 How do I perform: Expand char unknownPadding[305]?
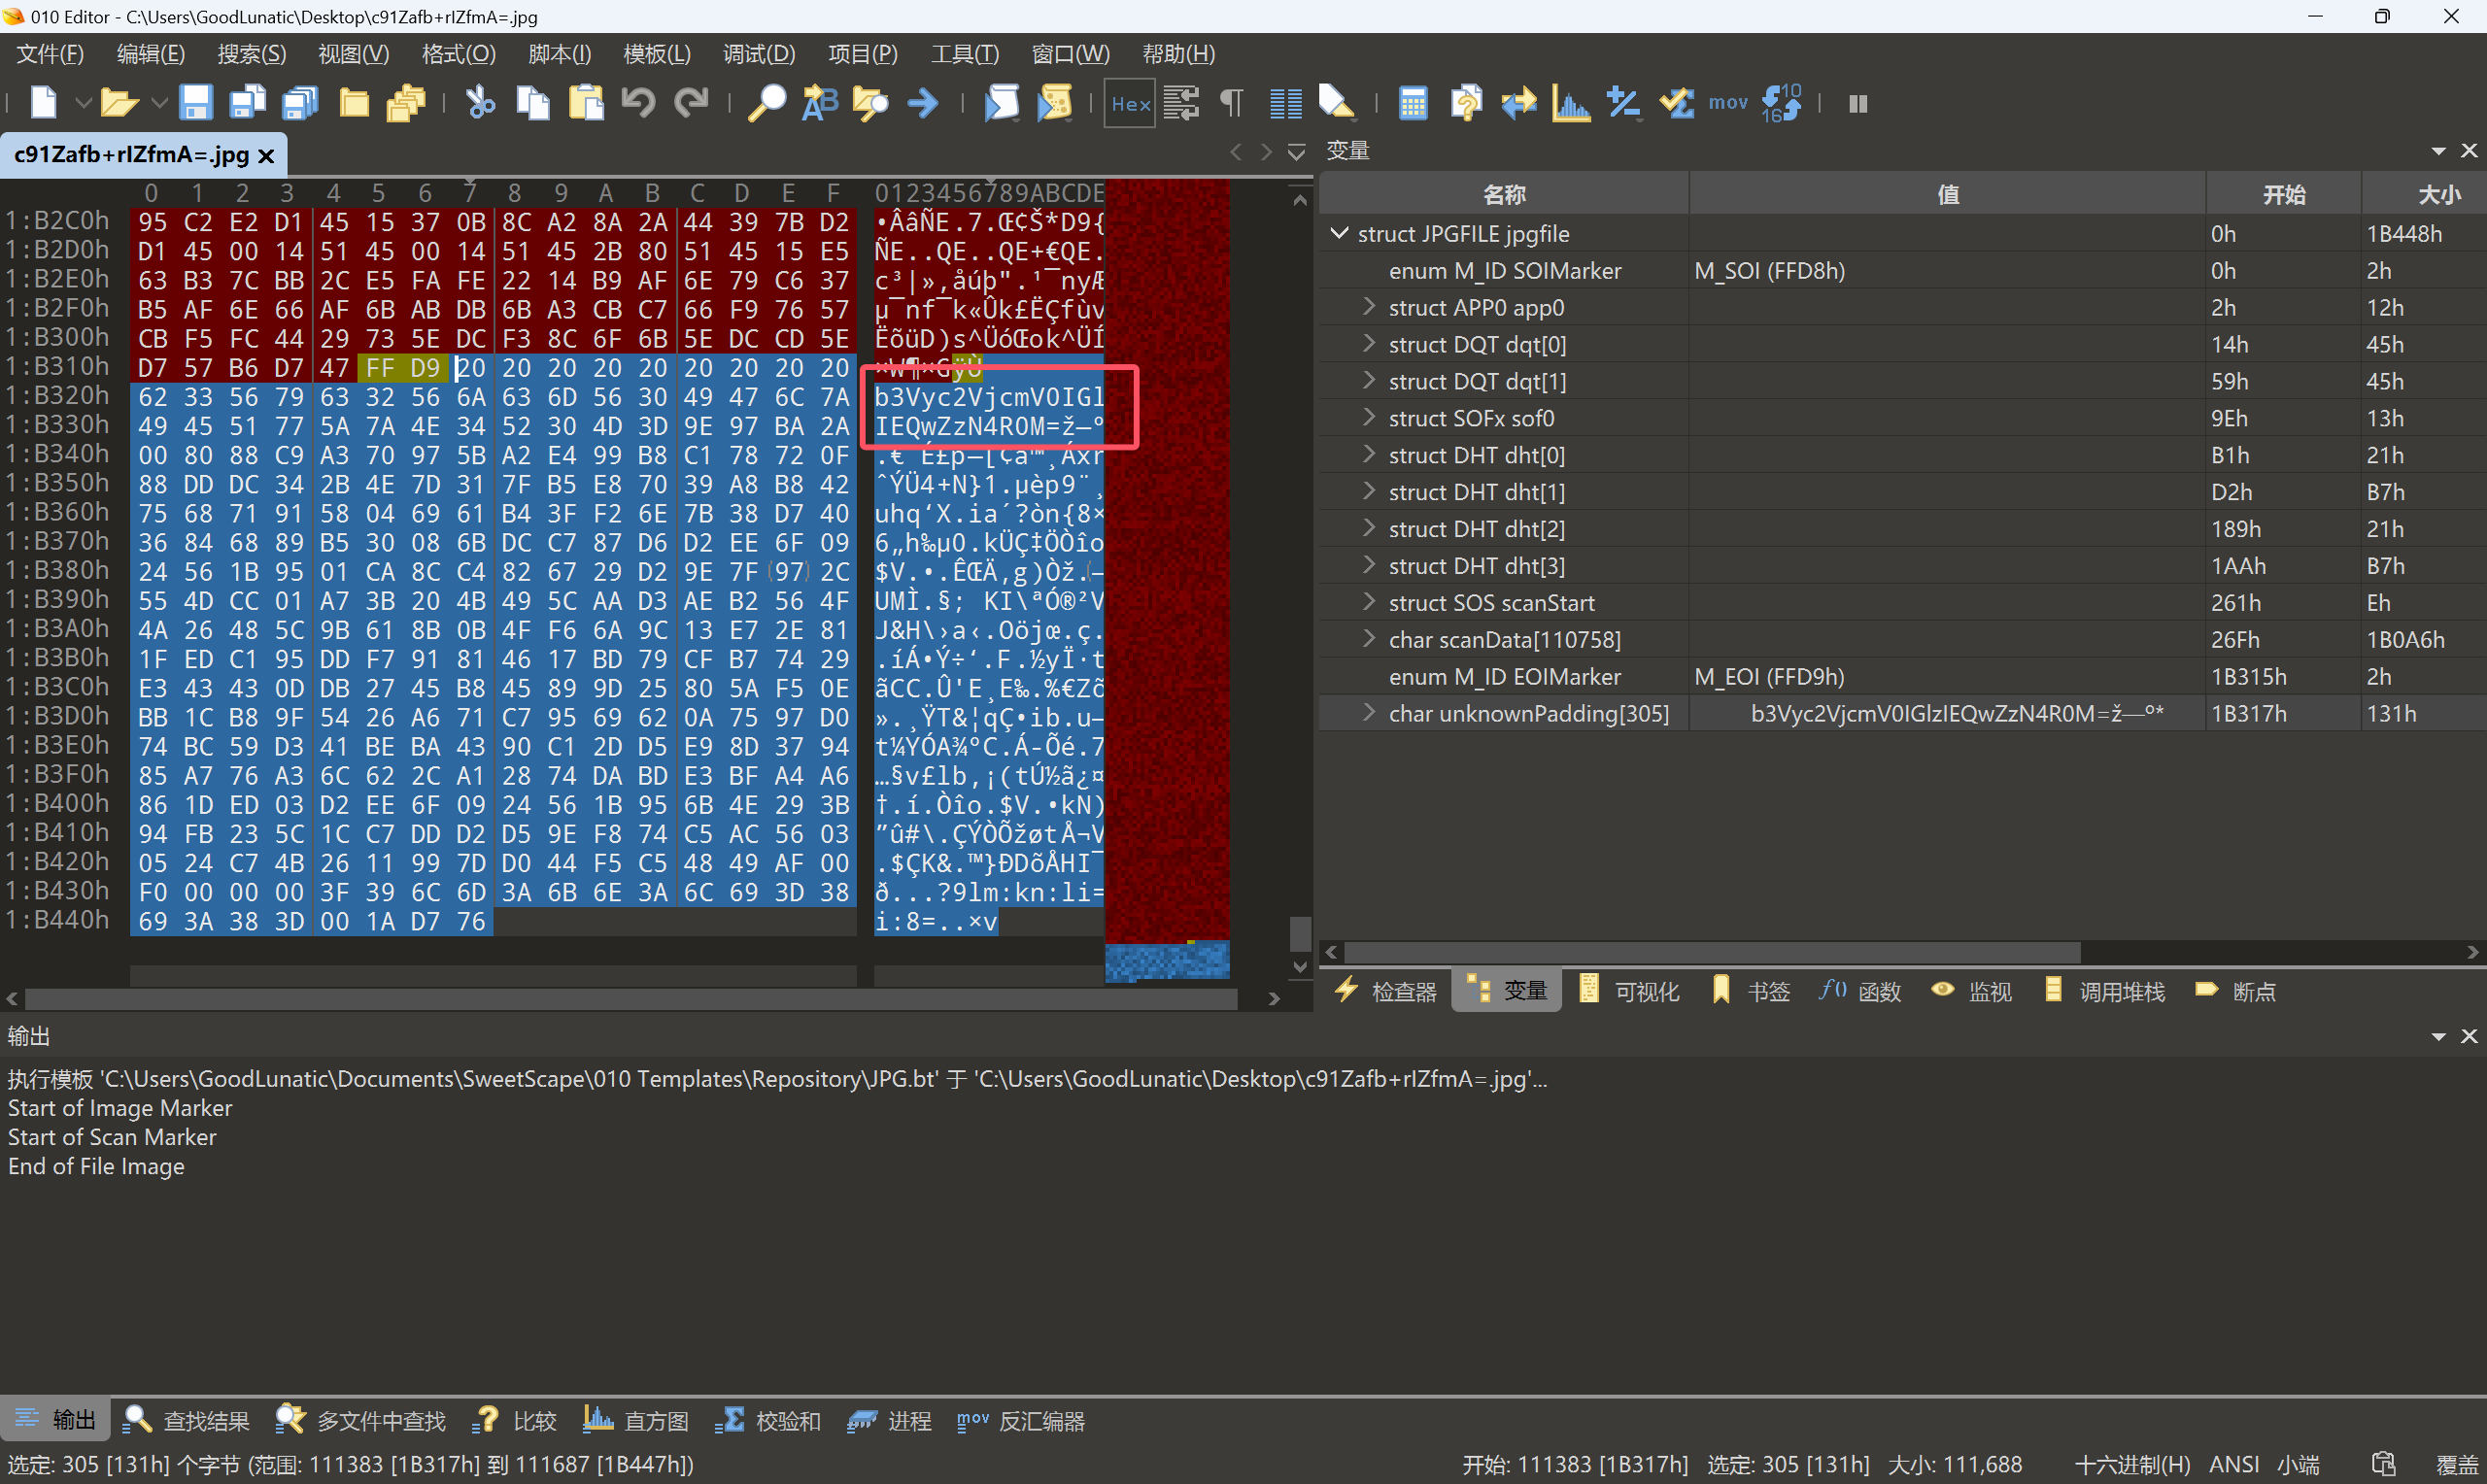(x=1369, y=713)
